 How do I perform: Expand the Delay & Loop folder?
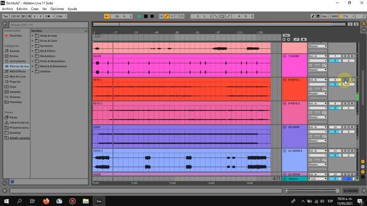pyautogui.click(x=33, y=35)
